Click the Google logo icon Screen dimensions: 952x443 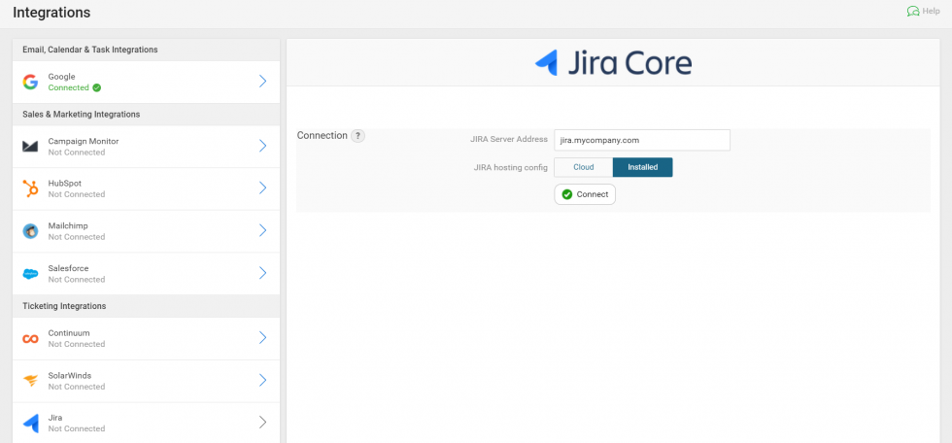(x=30, y=82)
